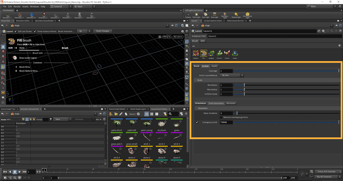
Task: Enable Remove Overlapping Points checkbox
Action: [x=221, y=117]
